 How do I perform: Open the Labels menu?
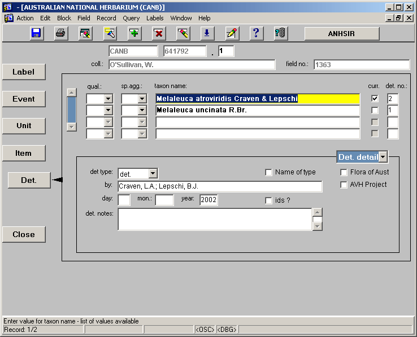coord(155,18)
